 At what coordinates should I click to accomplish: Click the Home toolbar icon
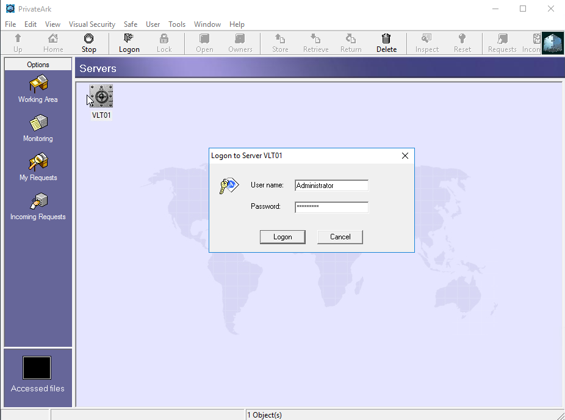[x=52, y=43]
